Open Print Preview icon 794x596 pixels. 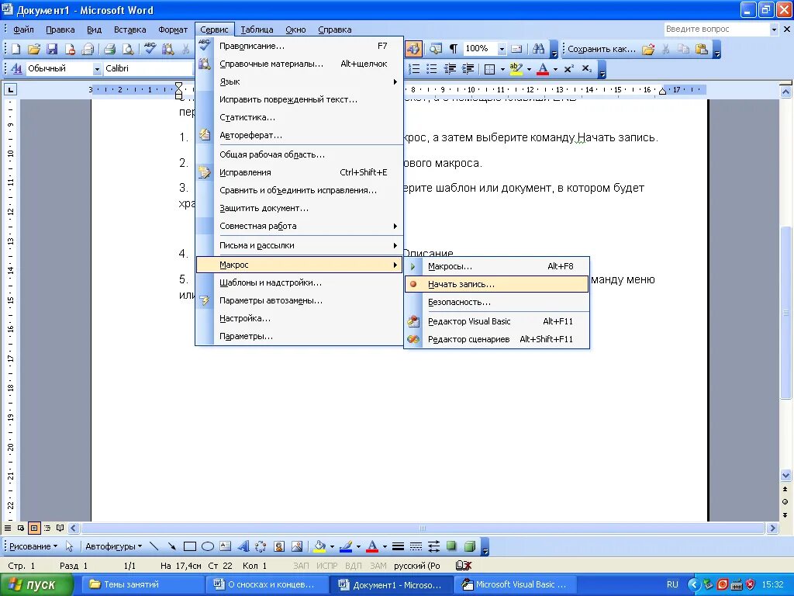pos(128,49)
